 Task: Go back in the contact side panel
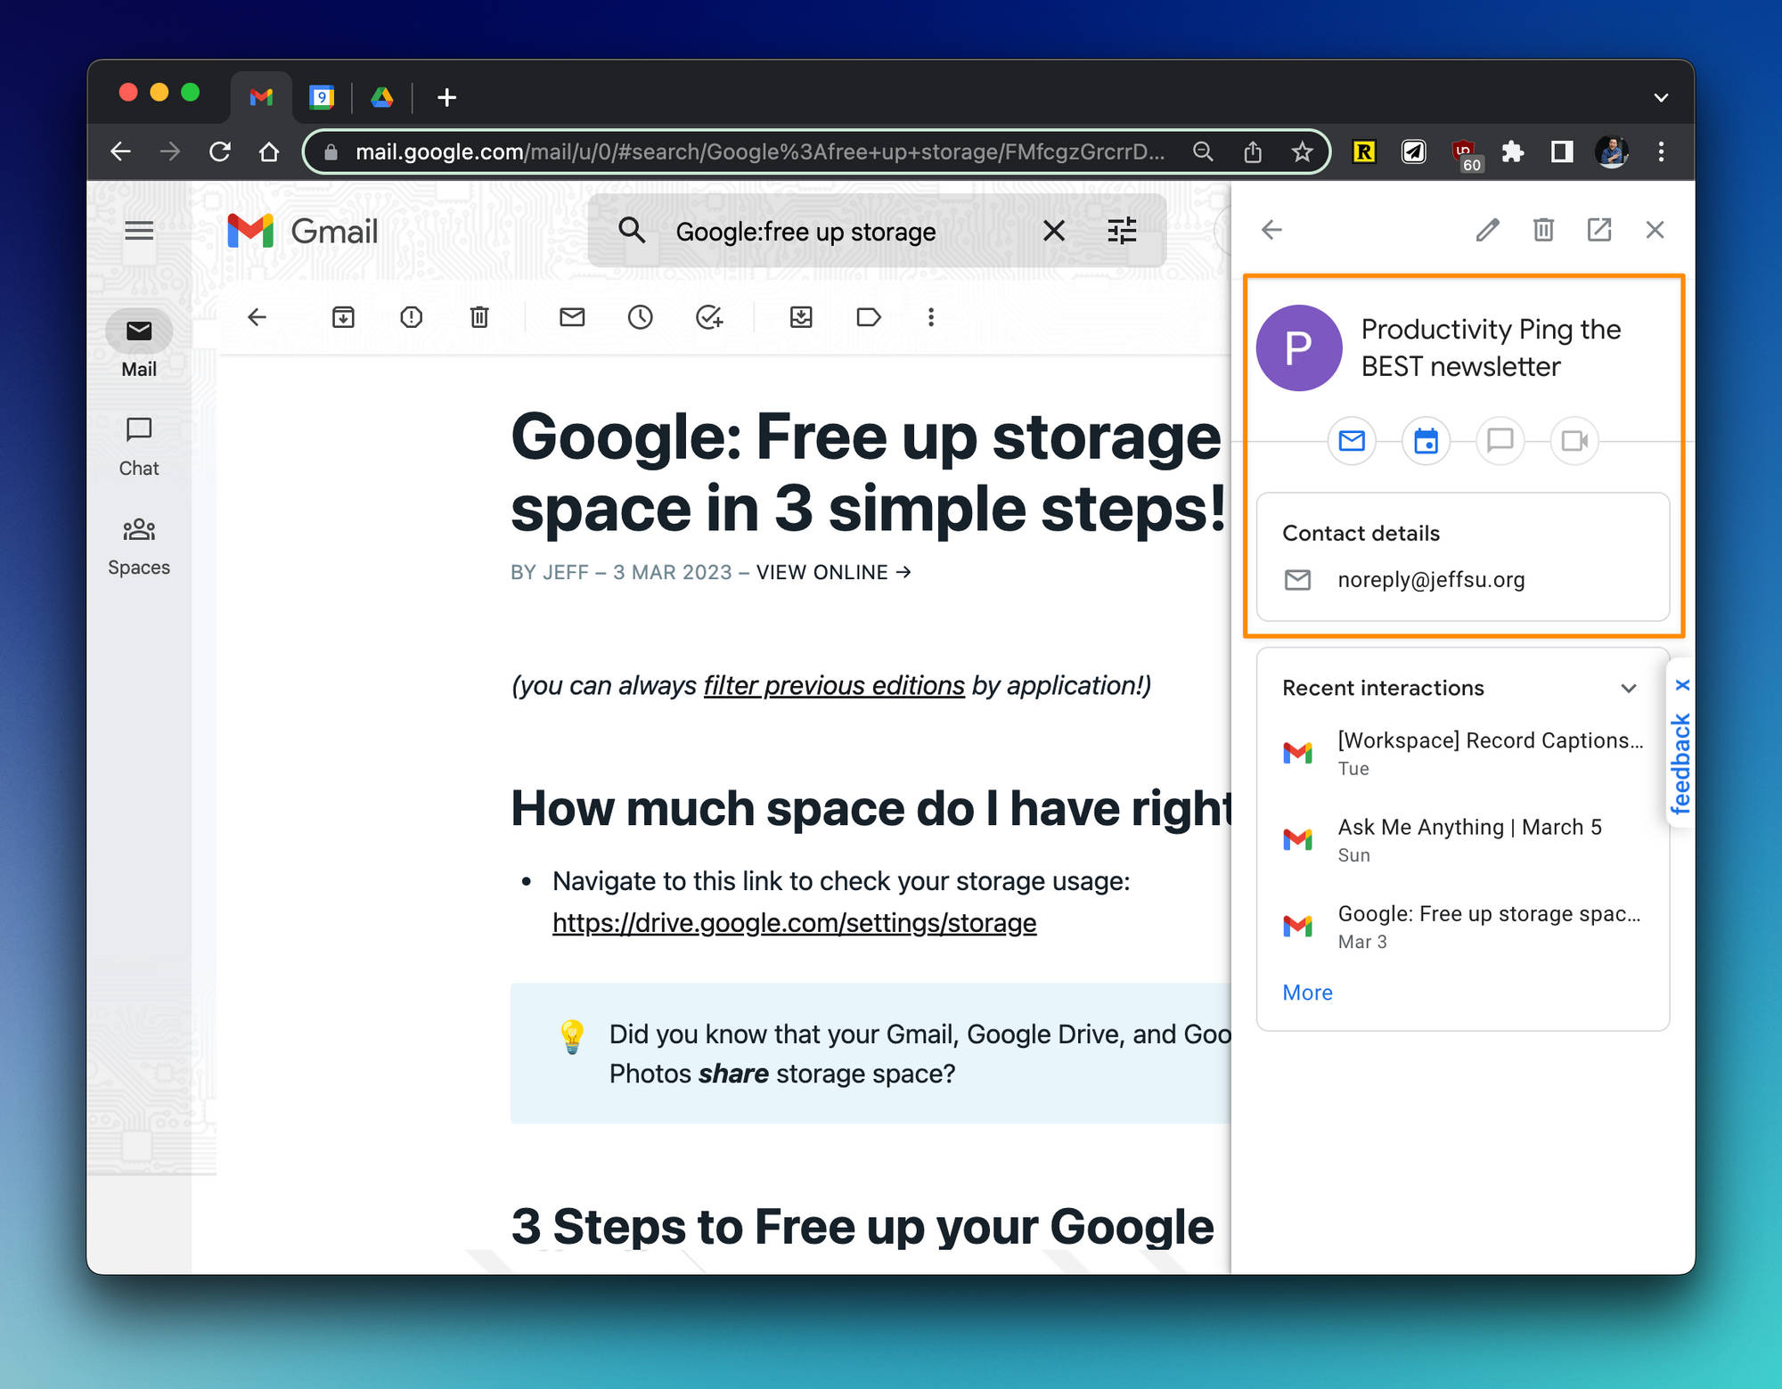[x=1271, y=230]
